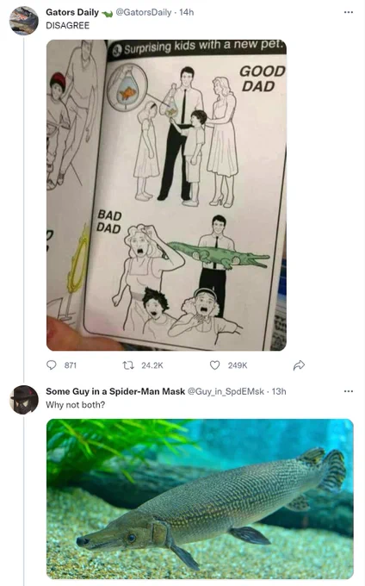
Task: Open the 13h timestamp link
Action: [x=279, y=391]
